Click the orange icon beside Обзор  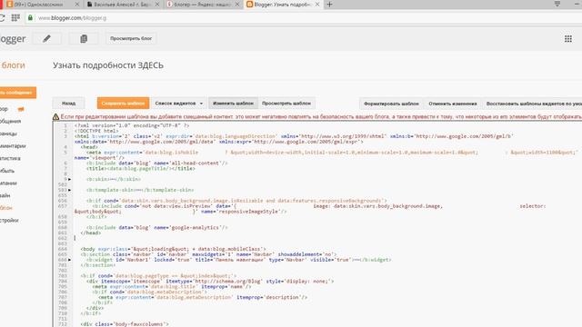tap(21, 109)
